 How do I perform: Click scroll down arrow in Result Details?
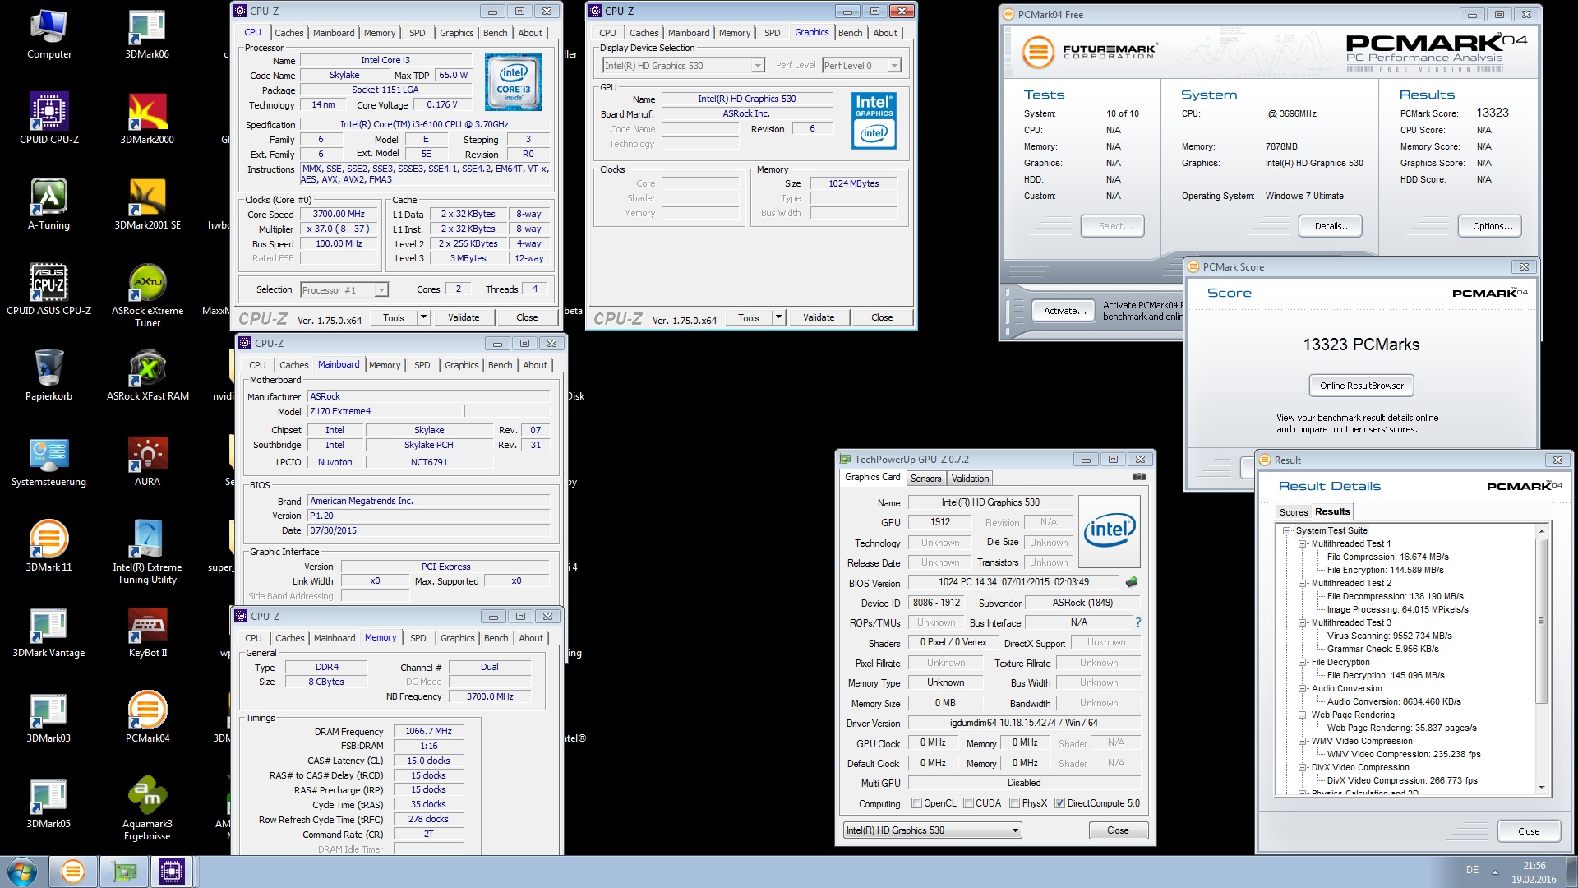click(1541, 788)
